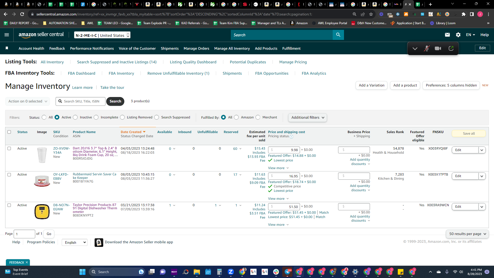
Task: Open the Fulfillment menu
Action: coord(291,48)
